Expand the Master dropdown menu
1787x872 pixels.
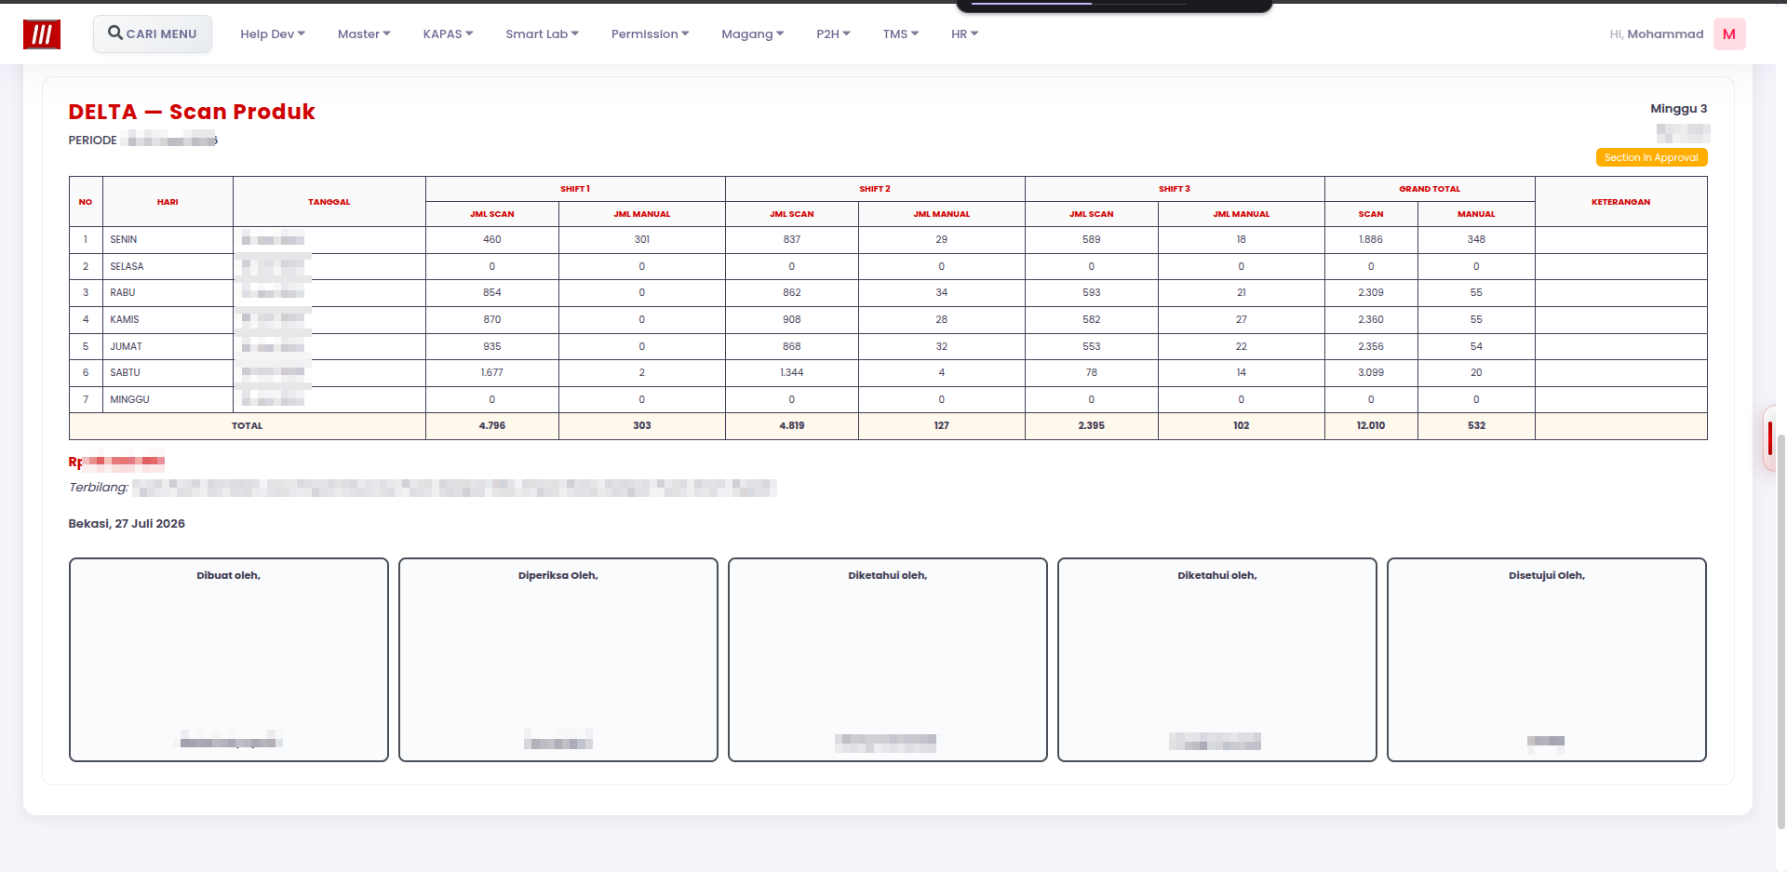(x=364, y=34)
